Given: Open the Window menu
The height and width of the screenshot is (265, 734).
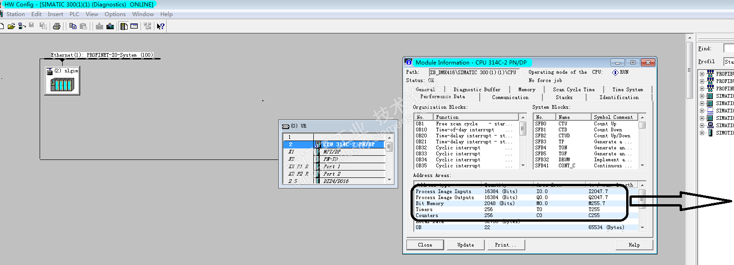Looking at the screenshot, I should (143, 14).
